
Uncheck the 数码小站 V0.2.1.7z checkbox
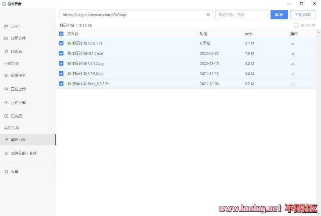click(61, 43)
